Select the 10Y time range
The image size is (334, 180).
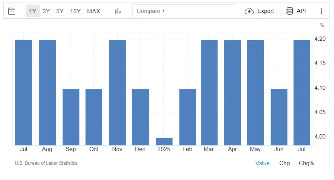click(x=75, y=11)
